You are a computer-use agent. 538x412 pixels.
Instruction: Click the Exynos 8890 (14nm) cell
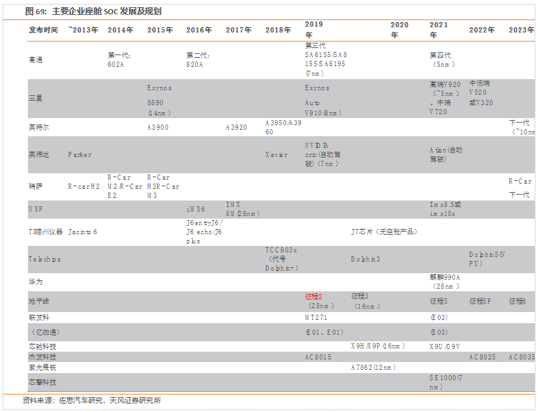tap(160, 101)
